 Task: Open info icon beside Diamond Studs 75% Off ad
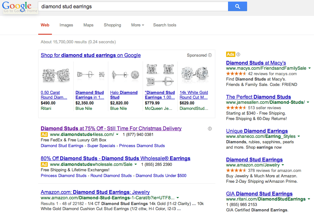point(210,129)
